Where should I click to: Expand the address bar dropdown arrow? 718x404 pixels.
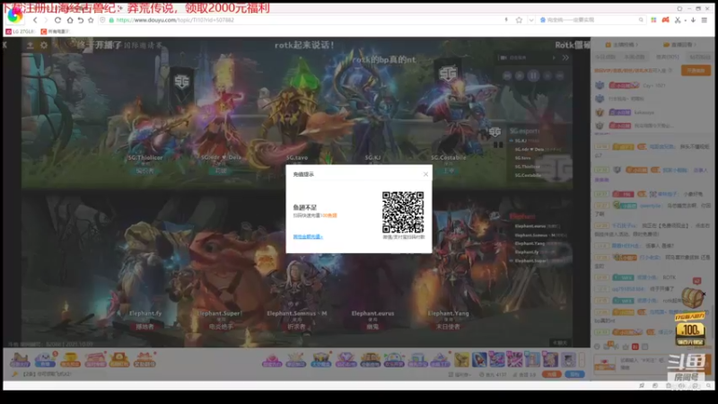(530, 20)
